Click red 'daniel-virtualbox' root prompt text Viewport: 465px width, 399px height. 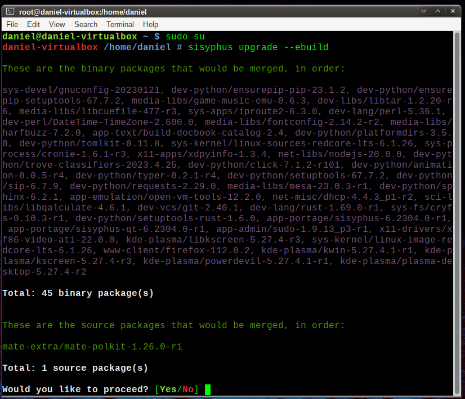click(x=50, y=47)
